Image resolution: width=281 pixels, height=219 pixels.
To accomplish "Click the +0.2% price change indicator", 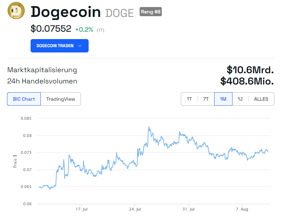I will point(84,30).
